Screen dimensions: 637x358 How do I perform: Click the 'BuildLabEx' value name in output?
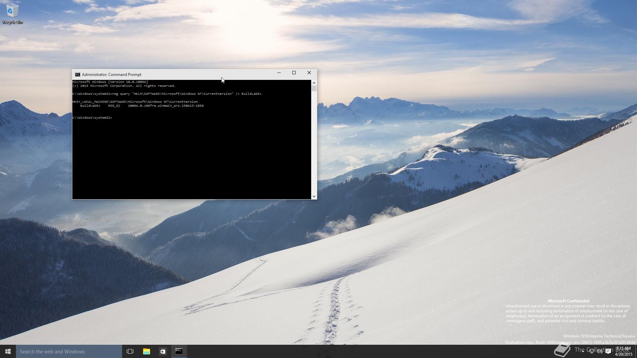click(90, 106)
